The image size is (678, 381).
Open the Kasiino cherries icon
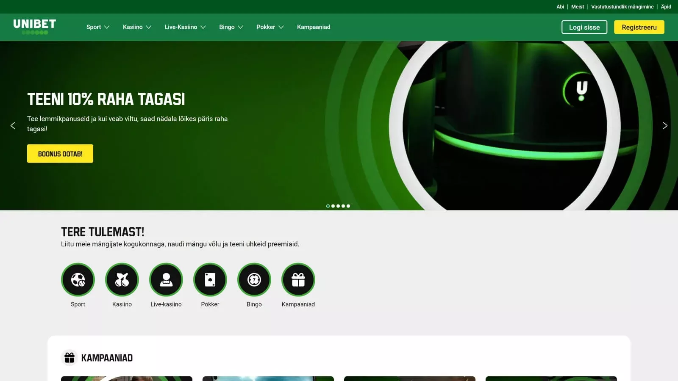click(x=122, y=280)
